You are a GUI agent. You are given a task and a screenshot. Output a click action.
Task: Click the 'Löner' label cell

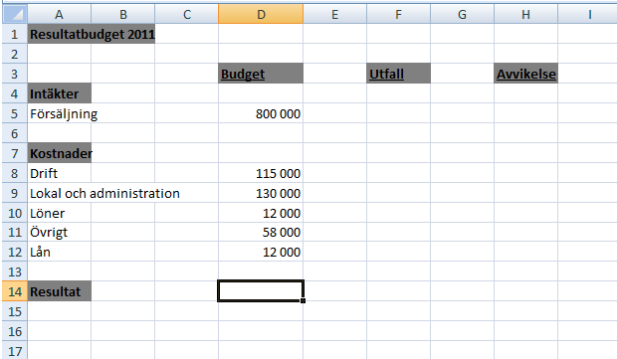pyautogui.click(x=60, y=213)
